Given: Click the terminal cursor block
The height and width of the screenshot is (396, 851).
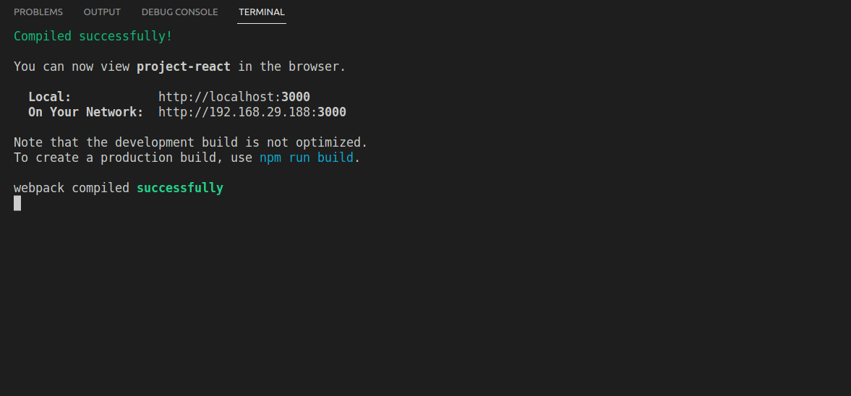Looking at the screenshot, I should tap(17, 203).
